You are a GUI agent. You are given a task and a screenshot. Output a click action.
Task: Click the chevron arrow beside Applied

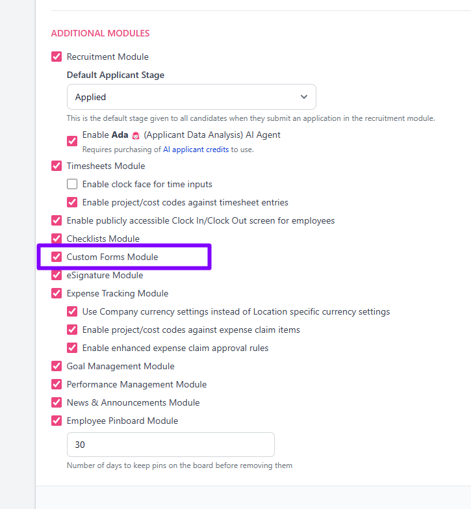point(303,97)
